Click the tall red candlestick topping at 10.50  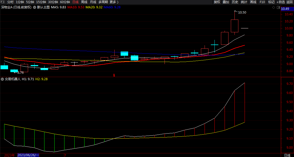tap(234, 26)
